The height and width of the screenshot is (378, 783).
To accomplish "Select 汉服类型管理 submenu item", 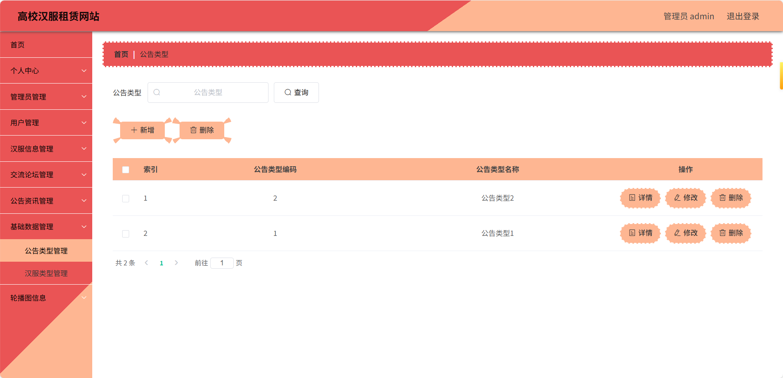I will (46, 273).
